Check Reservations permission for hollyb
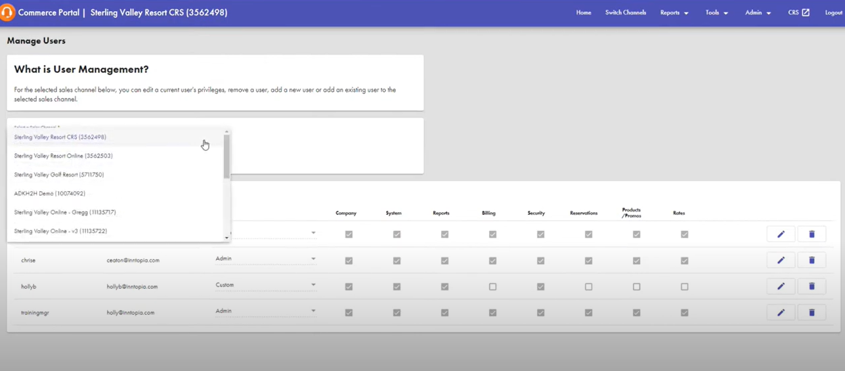Image resolution: width=845 pixels, height=371 pixels. coord(588,287)
